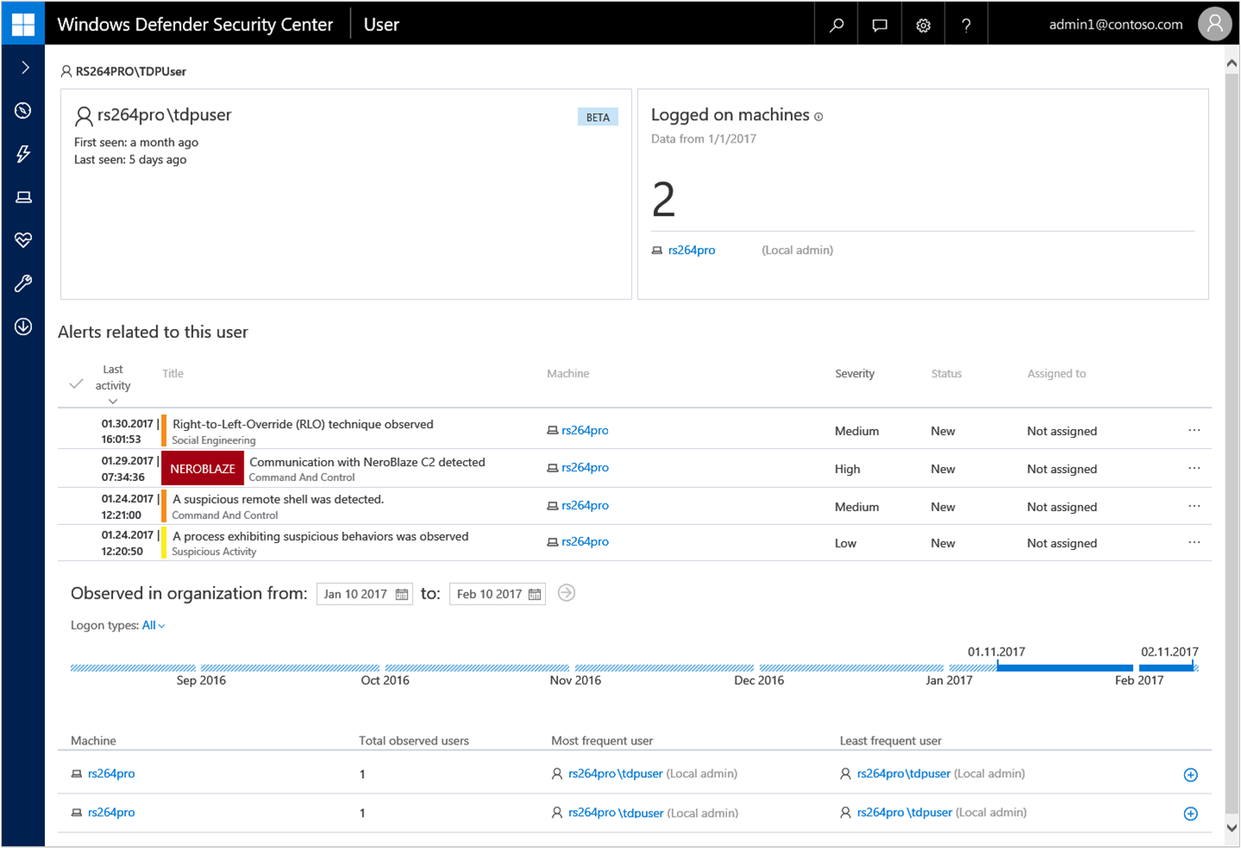Open rs264pro link under Logged on machines

pyautogui.click(x=691, y=250)
